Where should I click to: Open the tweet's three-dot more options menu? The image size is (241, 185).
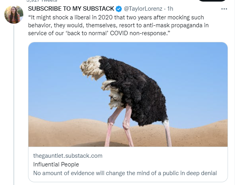224,9
